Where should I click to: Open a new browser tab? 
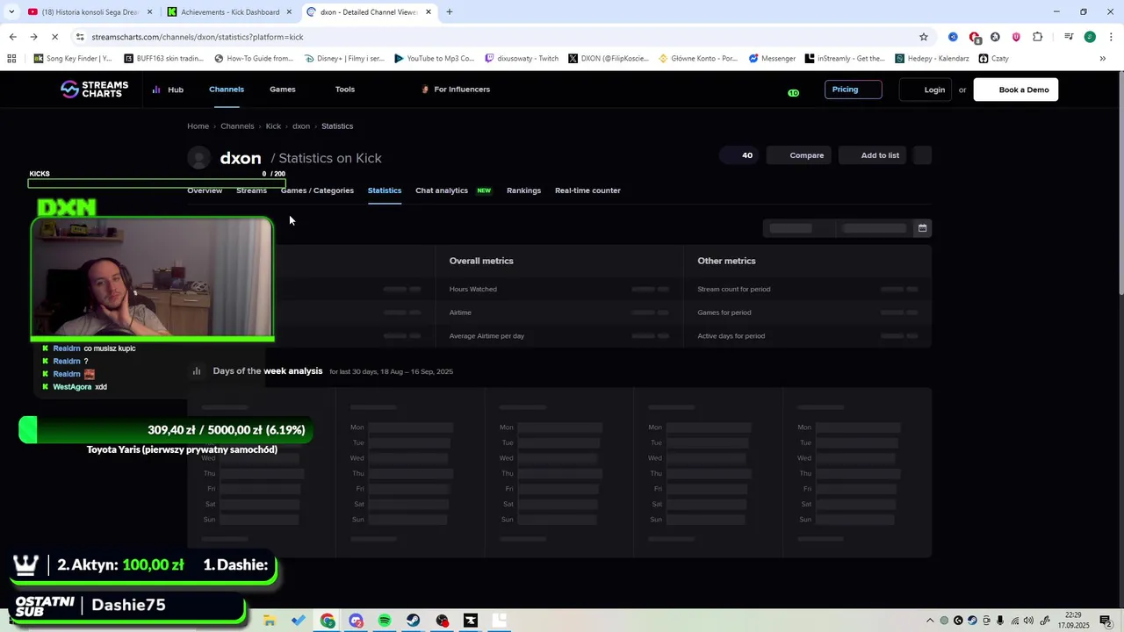pyautogui.click(x=450, y=12)
